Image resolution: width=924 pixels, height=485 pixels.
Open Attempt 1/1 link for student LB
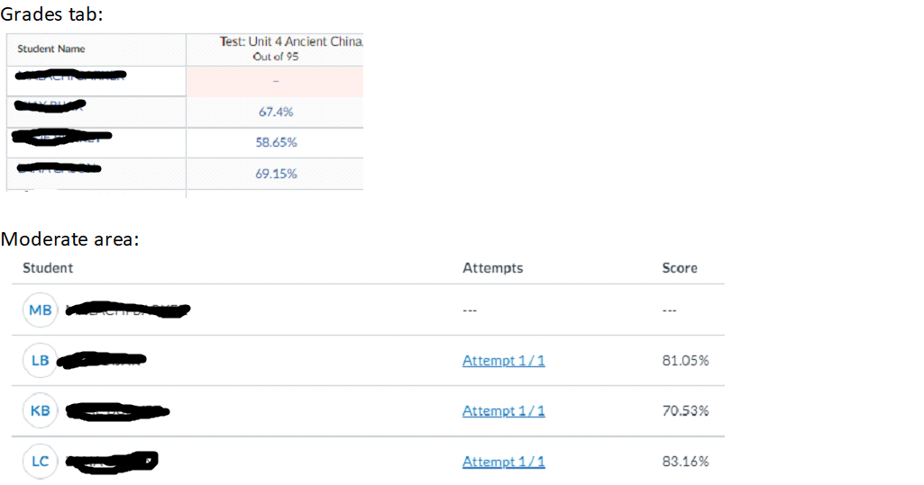(x=504, y=361)
